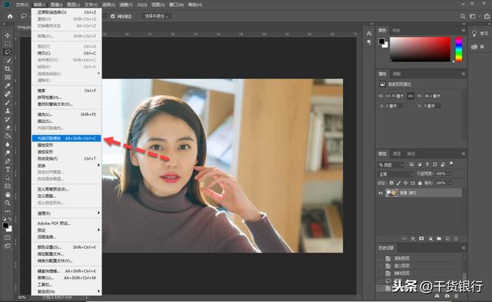Select the Frame tool
Image resolution: width=492 pixels, height=302 pixels.
click(x=8, y=77)
